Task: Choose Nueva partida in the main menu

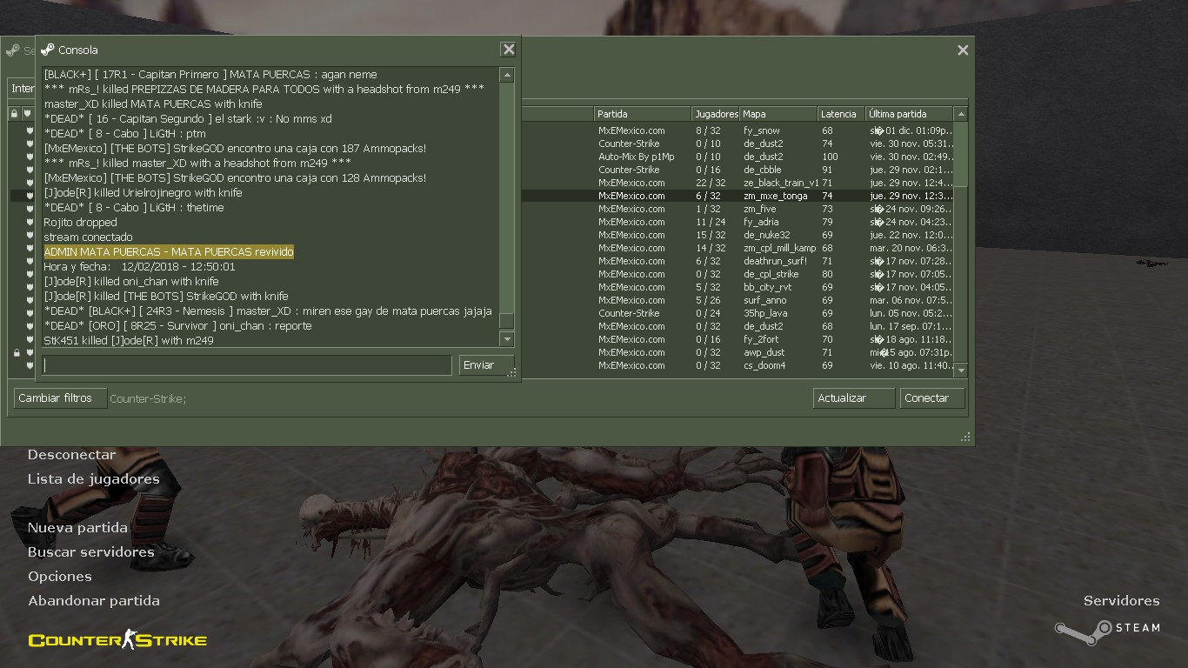Action: pos(77,528)
